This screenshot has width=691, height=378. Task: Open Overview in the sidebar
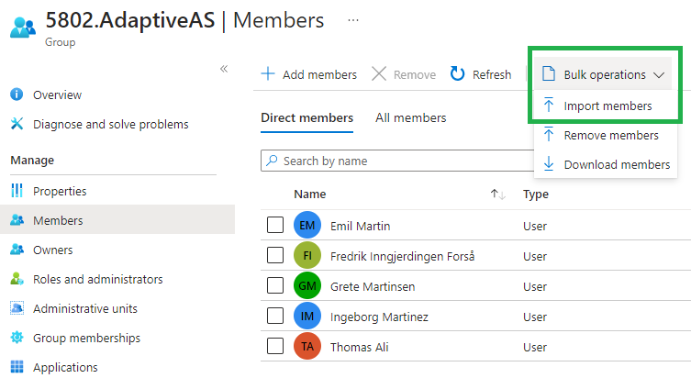point(57,94)
